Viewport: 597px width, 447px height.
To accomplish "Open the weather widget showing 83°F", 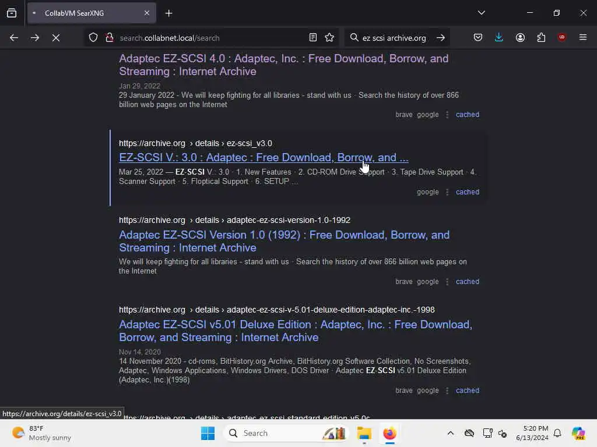I will click(41, 433).
